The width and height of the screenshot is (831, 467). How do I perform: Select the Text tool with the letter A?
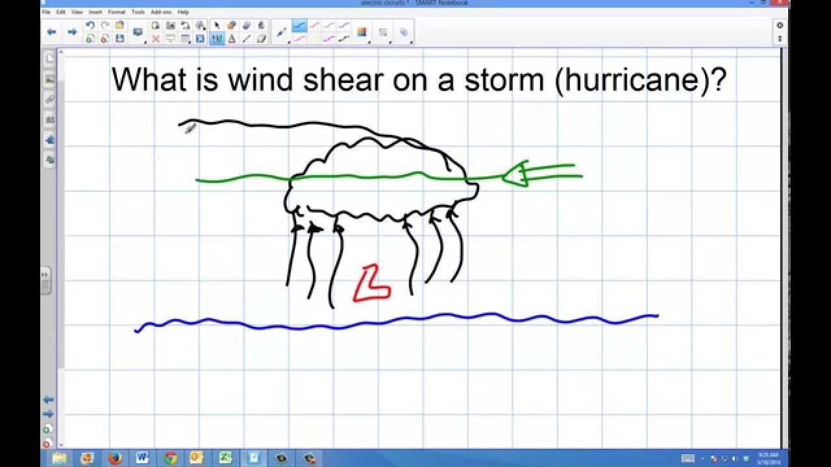[232, 39]
